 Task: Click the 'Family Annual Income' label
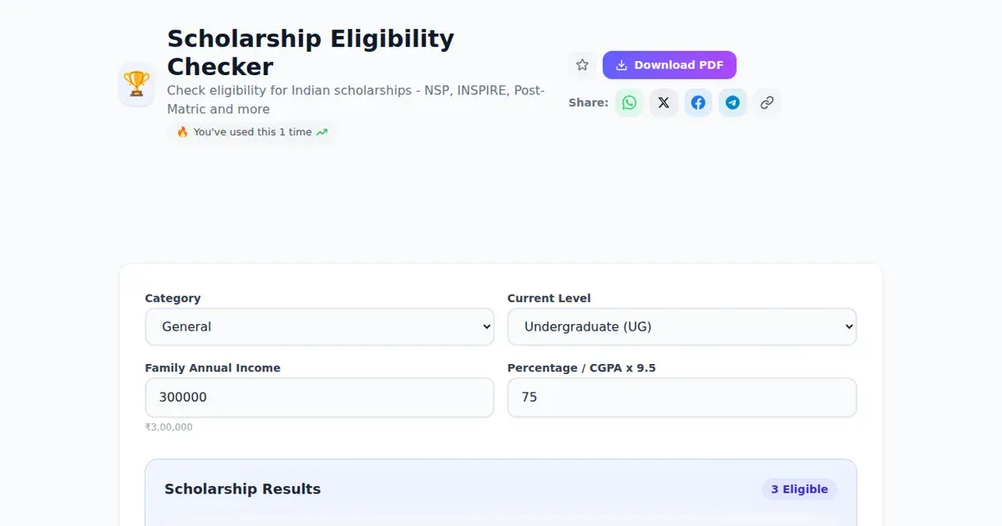[x=213, y=368]
